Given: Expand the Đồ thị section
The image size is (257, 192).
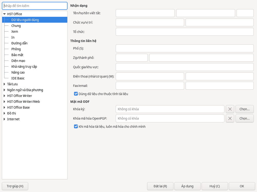Looking at the screenshot, I should click(4, 113).
